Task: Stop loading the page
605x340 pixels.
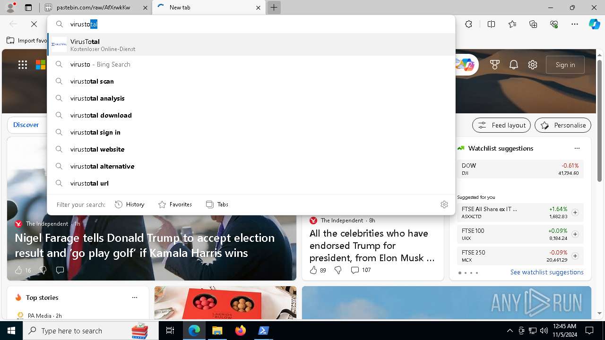Action: pos(34,24)
